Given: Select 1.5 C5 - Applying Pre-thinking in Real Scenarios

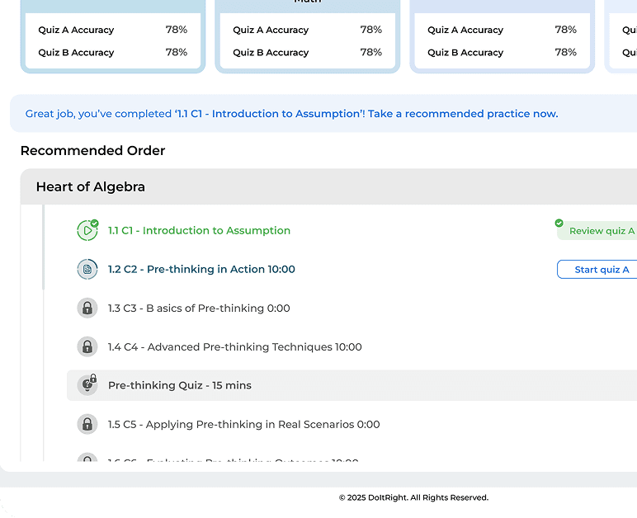Looking at the screenshot, I should (x=243, y=425).
